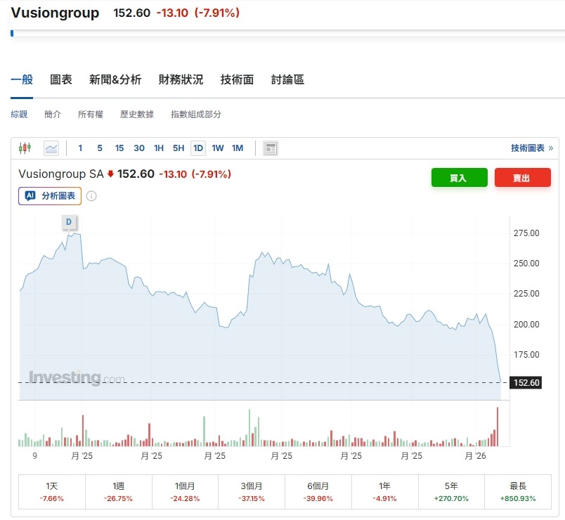Choose the 5年 performance range
Viewport: 565px width, 520px height.
pos(451,492)
